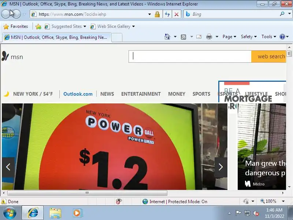Image resolution: width=293 pixels, height=220 pixels.
Task: Click the status bar security padlock icon
Action: point(246,201)
